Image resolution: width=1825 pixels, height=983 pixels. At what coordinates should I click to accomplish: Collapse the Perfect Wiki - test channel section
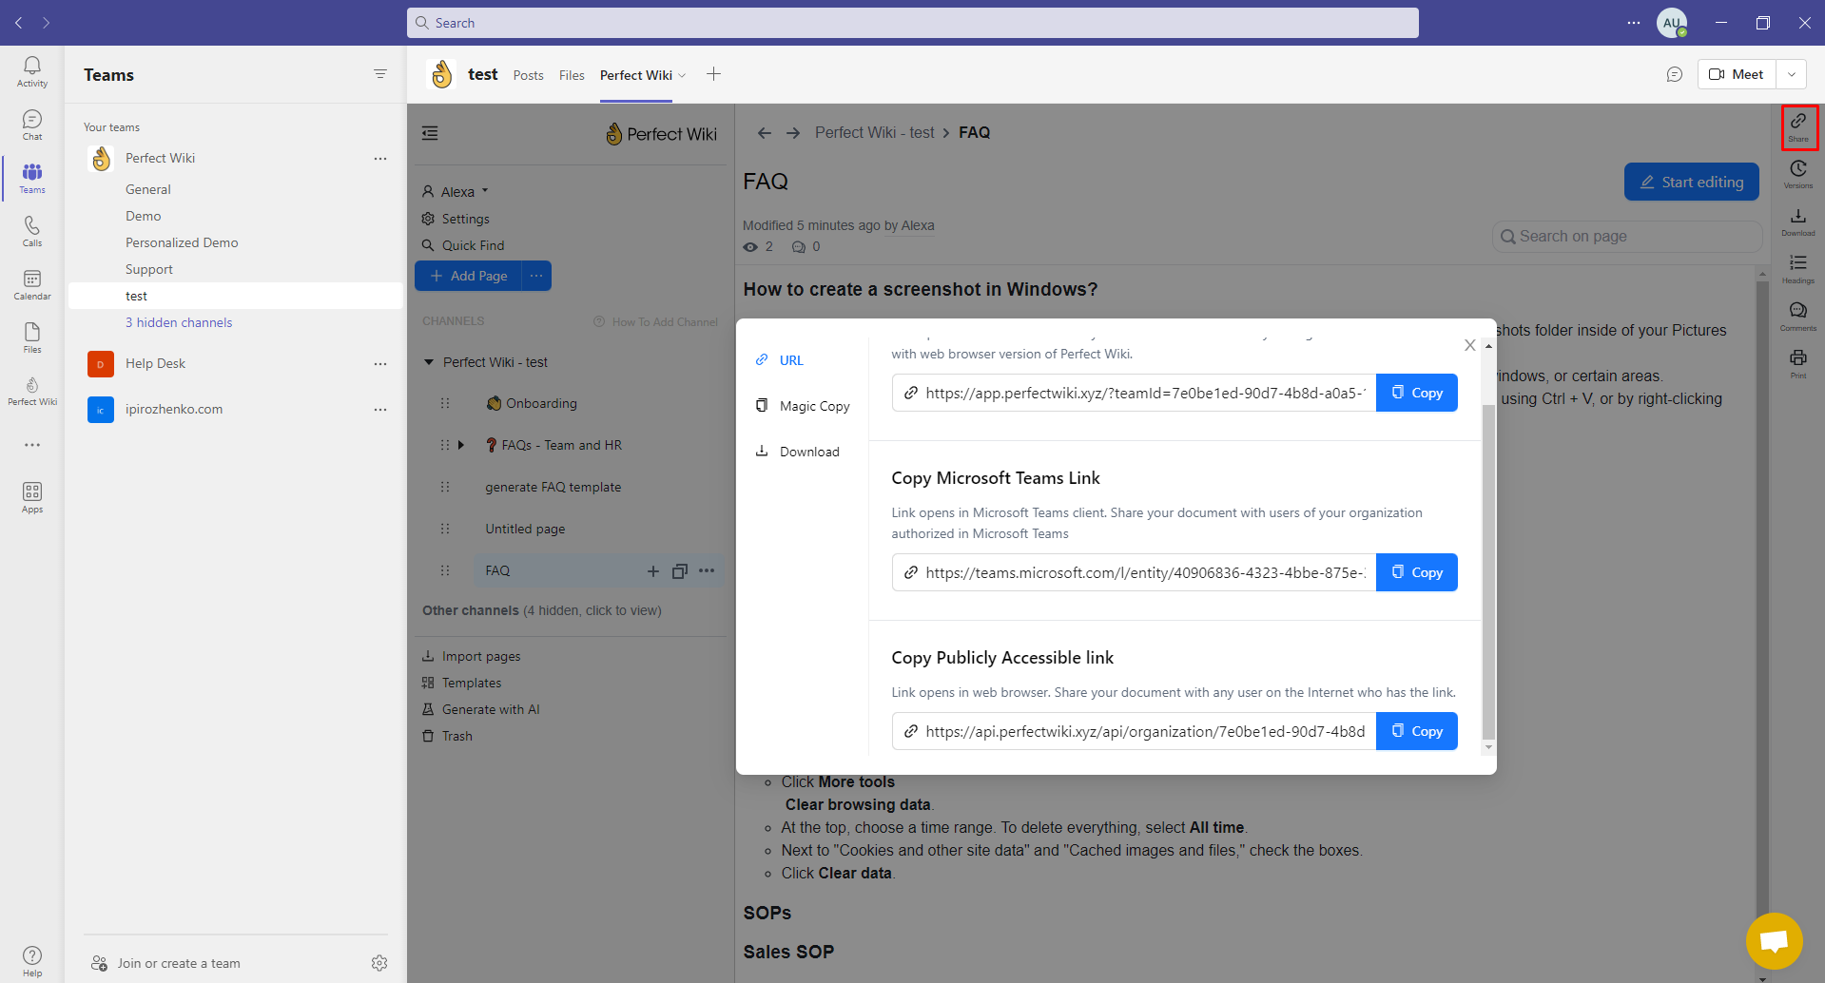click(430, 361)
